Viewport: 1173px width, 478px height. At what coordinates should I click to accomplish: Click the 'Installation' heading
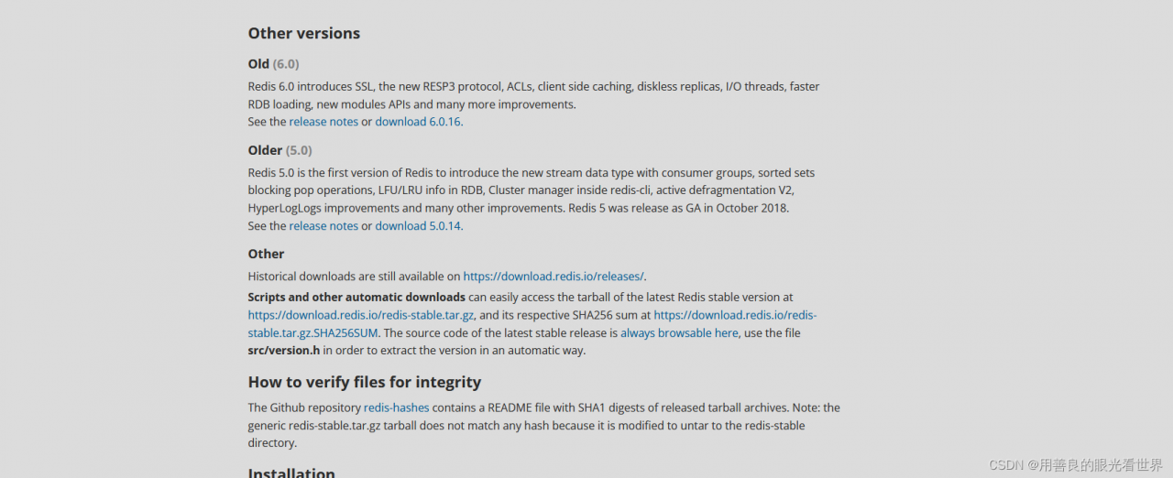click(x=291, y=473)
